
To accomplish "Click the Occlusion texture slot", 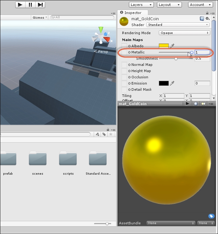I will click(124, 77).
